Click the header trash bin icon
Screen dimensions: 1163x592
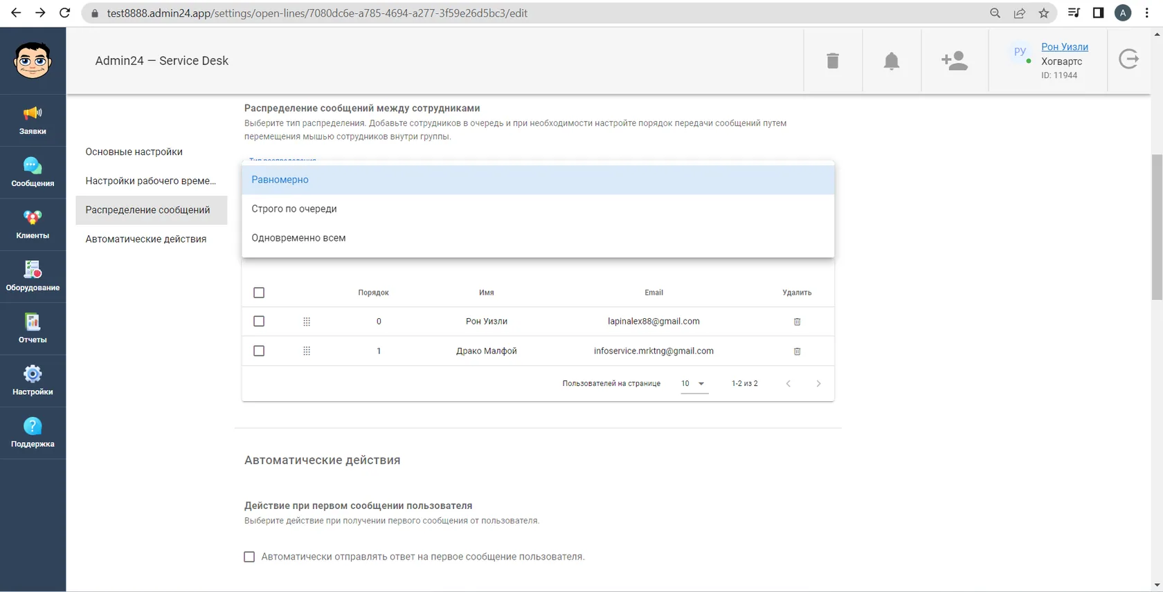point(833,61)
